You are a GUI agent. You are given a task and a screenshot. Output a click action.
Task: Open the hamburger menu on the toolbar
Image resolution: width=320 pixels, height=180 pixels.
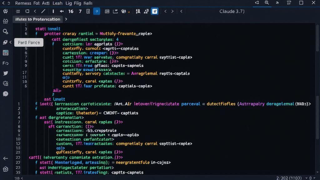(18, 11)
